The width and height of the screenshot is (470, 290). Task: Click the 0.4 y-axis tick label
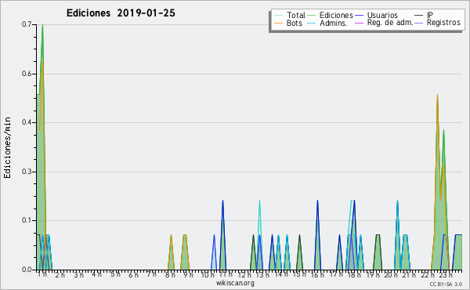(x=27, y=122)
